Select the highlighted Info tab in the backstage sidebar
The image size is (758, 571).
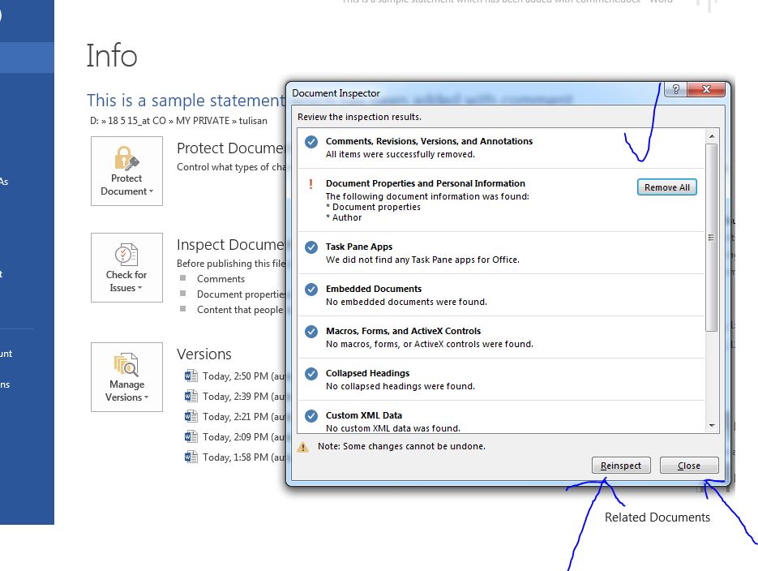(27, 58)
